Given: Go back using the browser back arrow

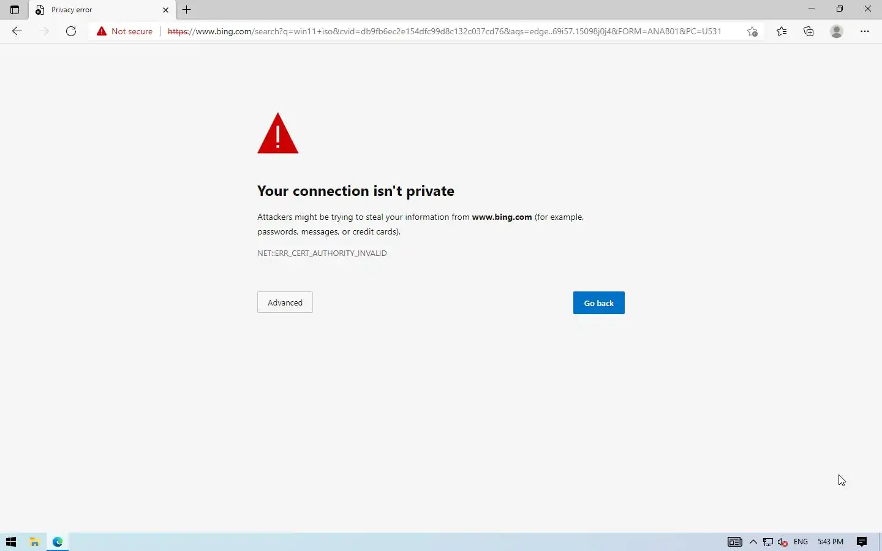Looking at the screenshot, I should 17,31.
